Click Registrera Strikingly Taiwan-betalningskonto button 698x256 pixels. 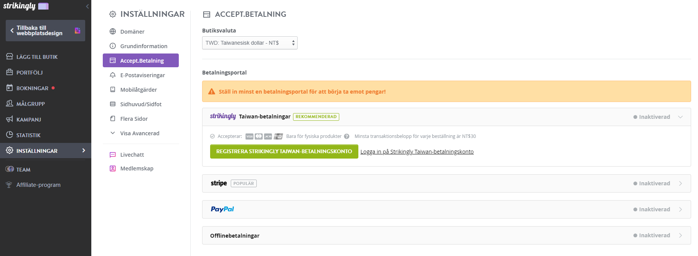click(x=284, y=151)
